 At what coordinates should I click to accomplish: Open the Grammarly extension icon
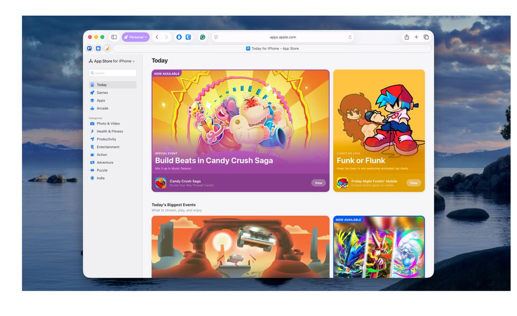tap(203, 37)
